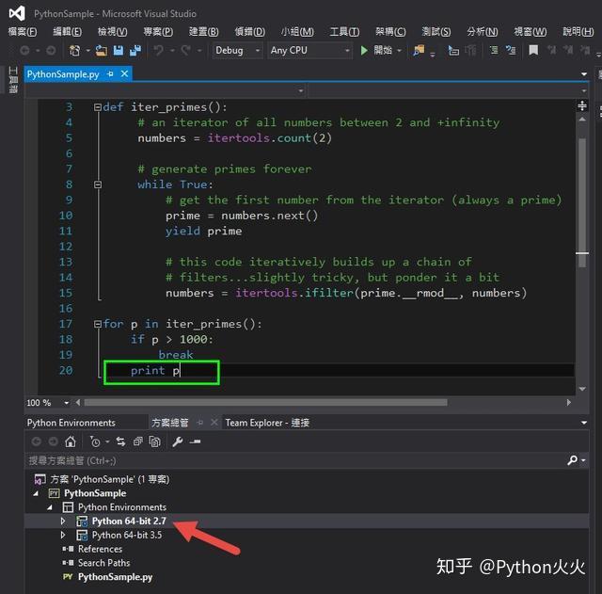The width and height of the screenshot is (602, 594).
Task: Open the 說明(H) Help menu
Action: 578,31
